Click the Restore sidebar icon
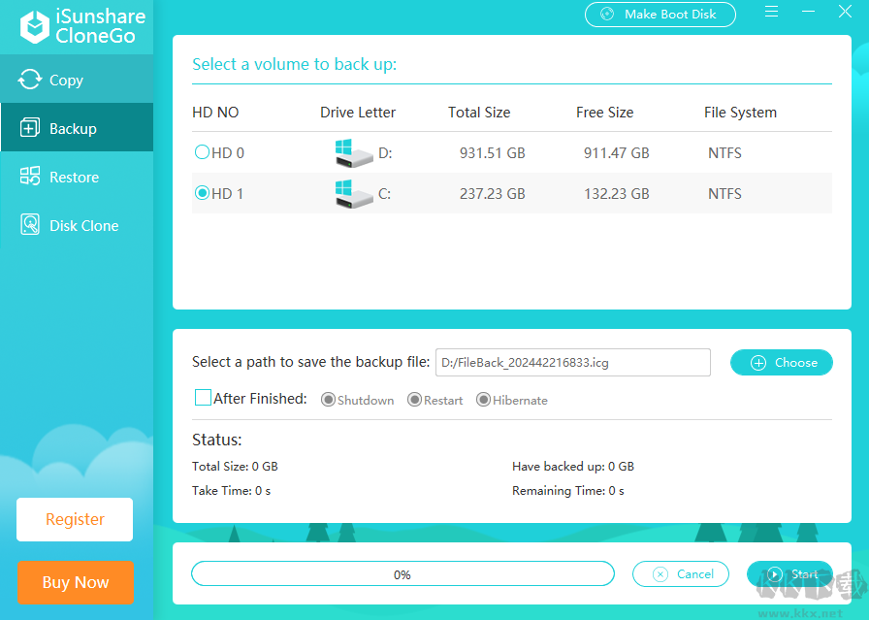This screenshot has height=620, width=869. point(30,177)
